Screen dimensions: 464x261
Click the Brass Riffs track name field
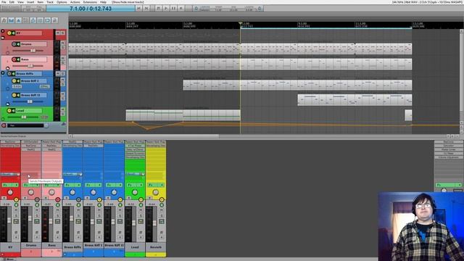[x=29, y=73]
